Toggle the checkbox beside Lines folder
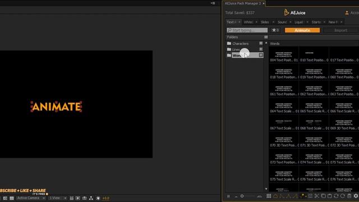359x202 pixels. (x=261, y=49)
